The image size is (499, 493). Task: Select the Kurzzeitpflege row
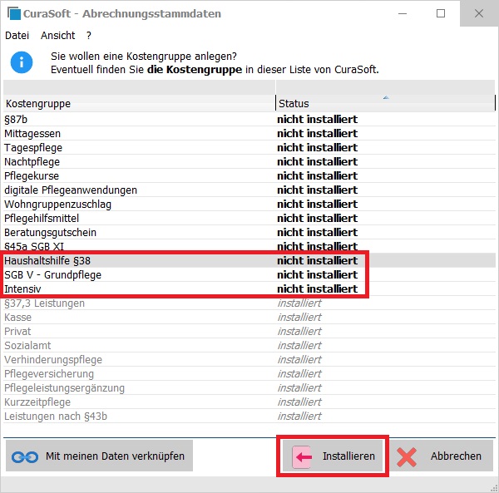(249, 402)
